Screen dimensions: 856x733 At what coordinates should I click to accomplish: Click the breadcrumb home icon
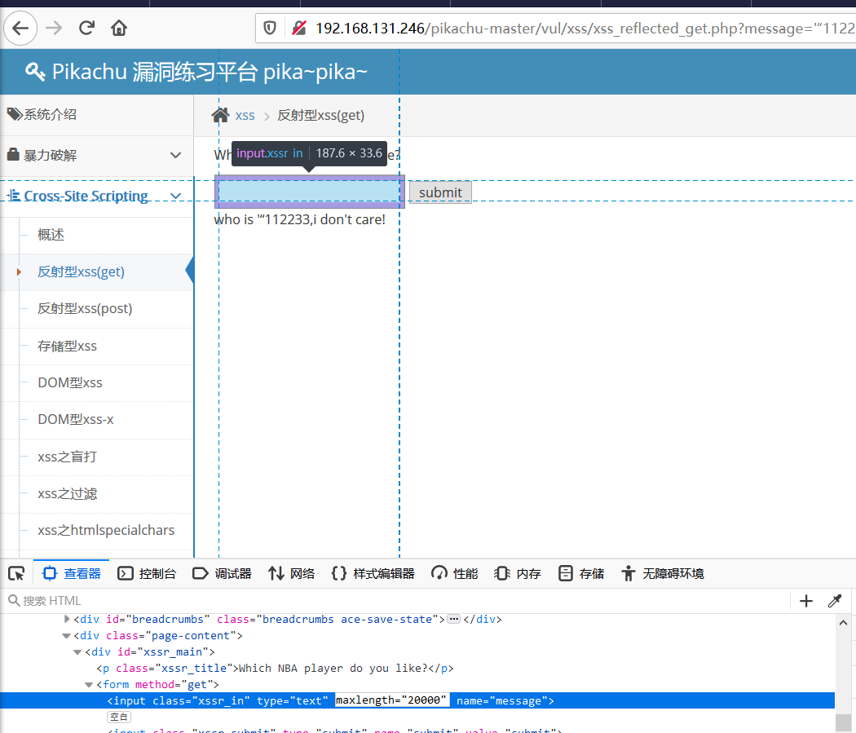(x=221, y=115)
